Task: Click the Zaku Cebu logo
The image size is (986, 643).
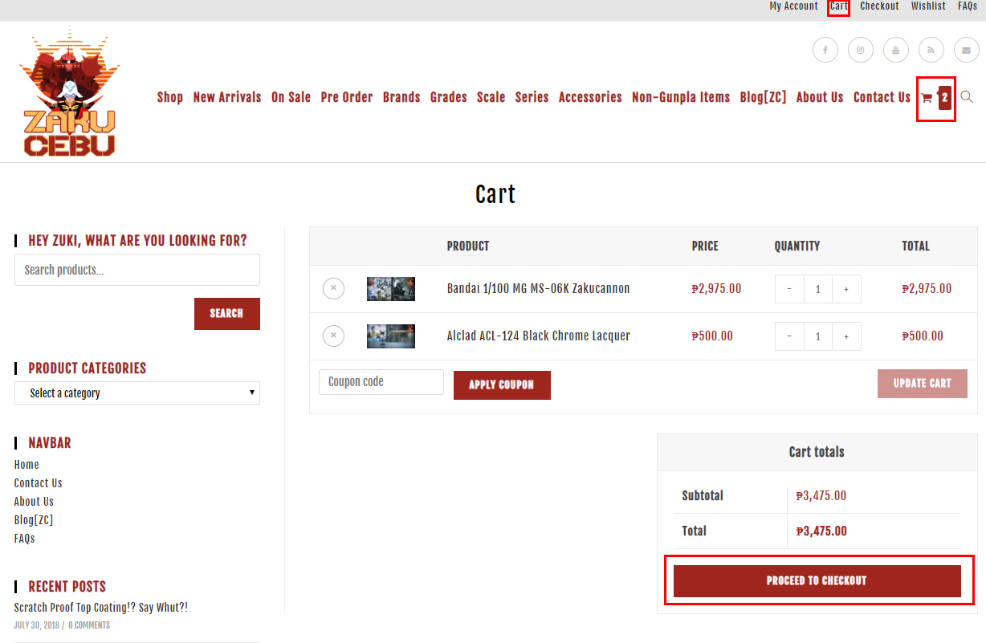Action: tap(69, 92)
